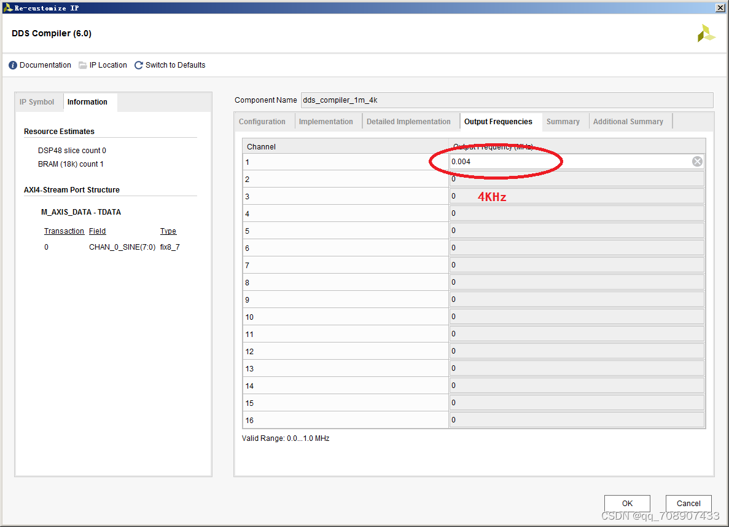The image size is (729, 527).
Task: Click channel 16 output frequency cell
Action: [x=577, y=420]
